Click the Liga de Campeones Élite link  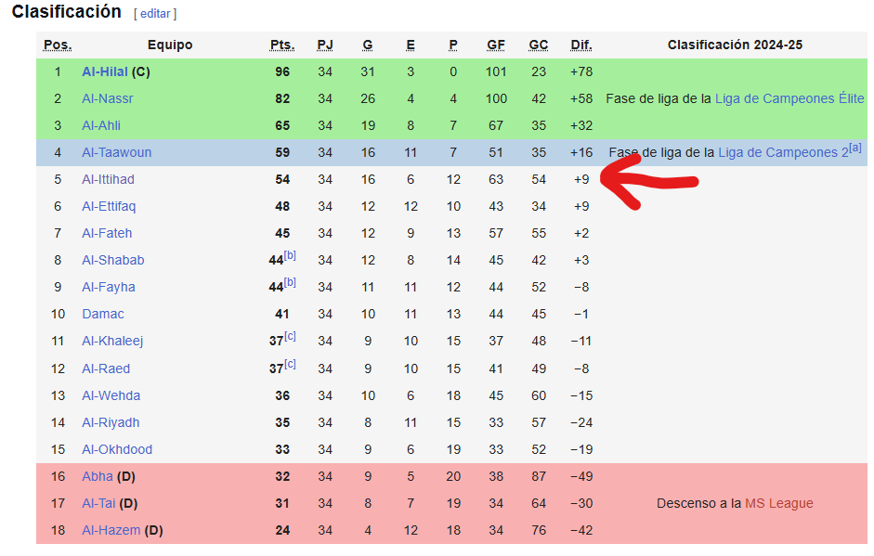(x=789, y=98)
